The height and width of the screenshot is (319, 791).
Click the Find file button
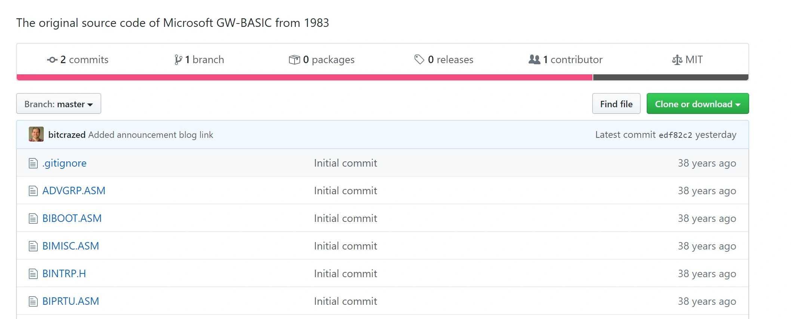(616, 103)
